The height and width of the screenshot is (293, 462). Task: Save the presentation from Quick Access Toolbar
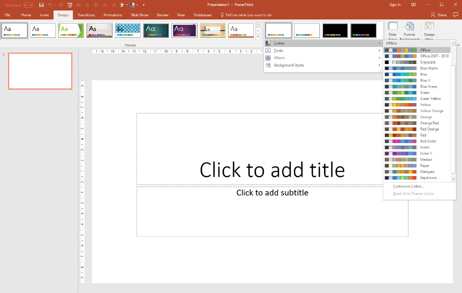pos(41,4)
